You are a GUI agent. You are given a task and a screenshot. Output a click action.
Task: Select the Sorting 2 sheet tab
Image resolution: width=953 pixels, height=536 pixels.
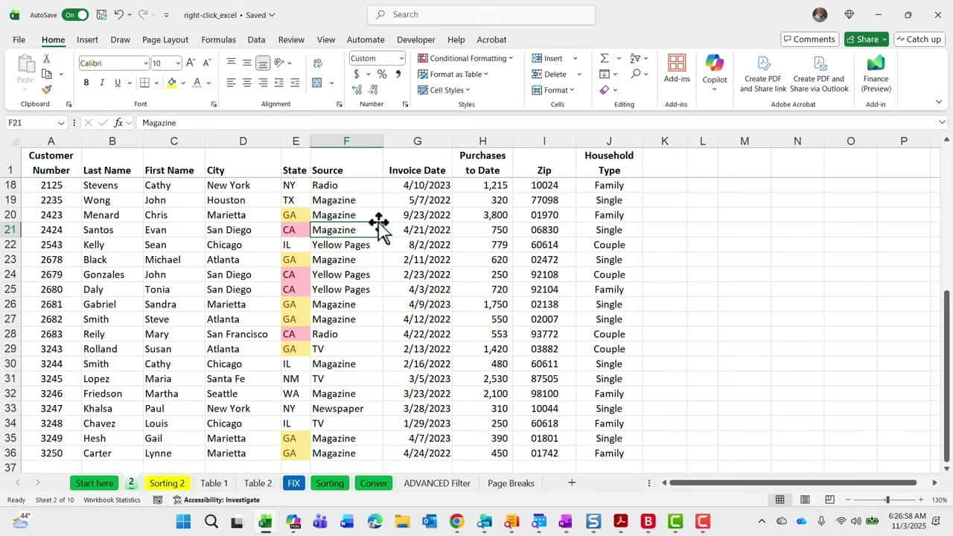167,483
